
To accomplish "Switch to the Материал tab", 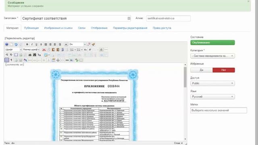I will [12, 28].
